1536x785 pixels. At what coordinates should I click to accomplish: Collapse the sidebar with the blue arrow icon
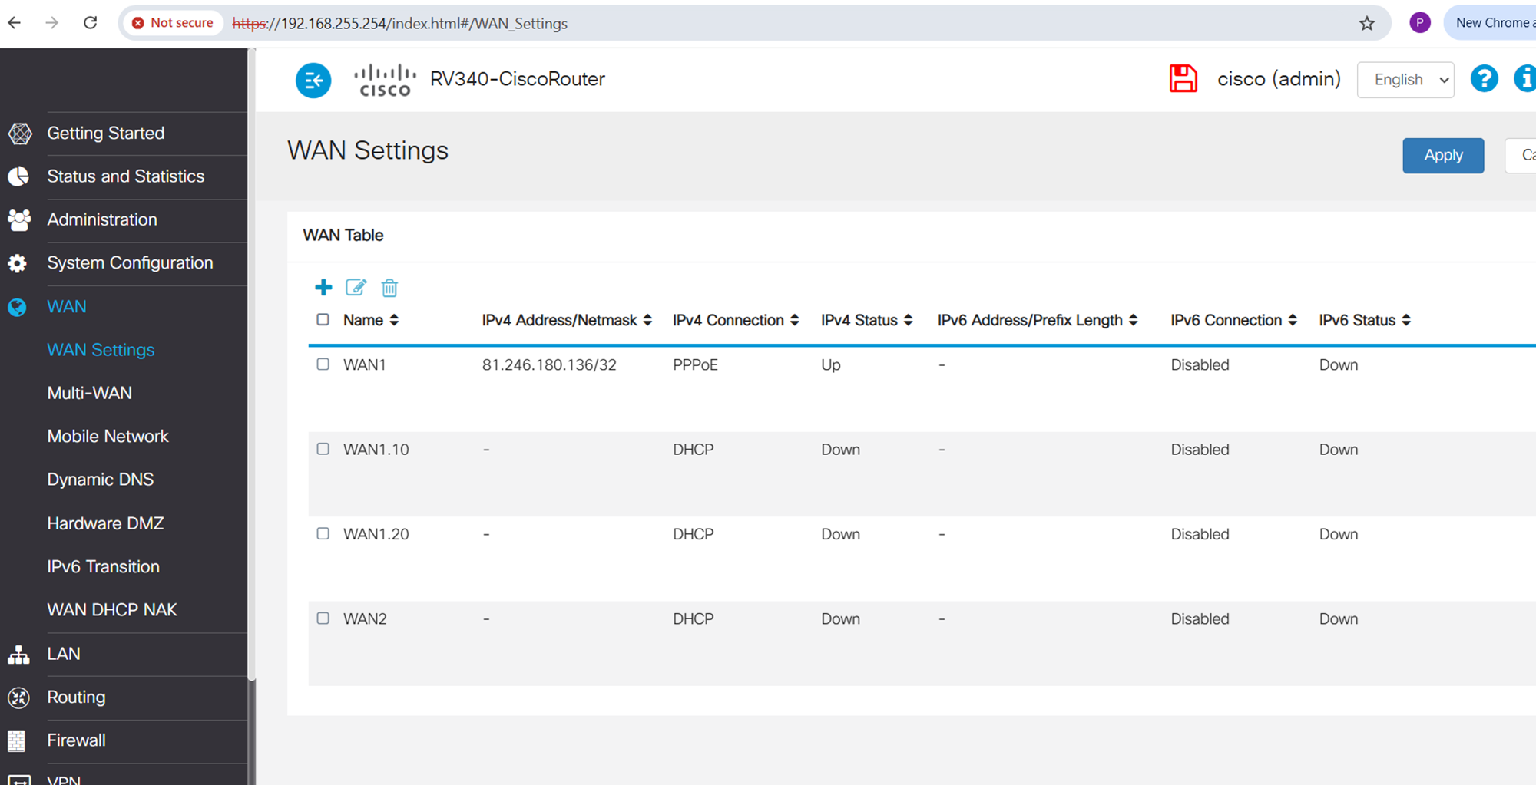tap(313, 80)
